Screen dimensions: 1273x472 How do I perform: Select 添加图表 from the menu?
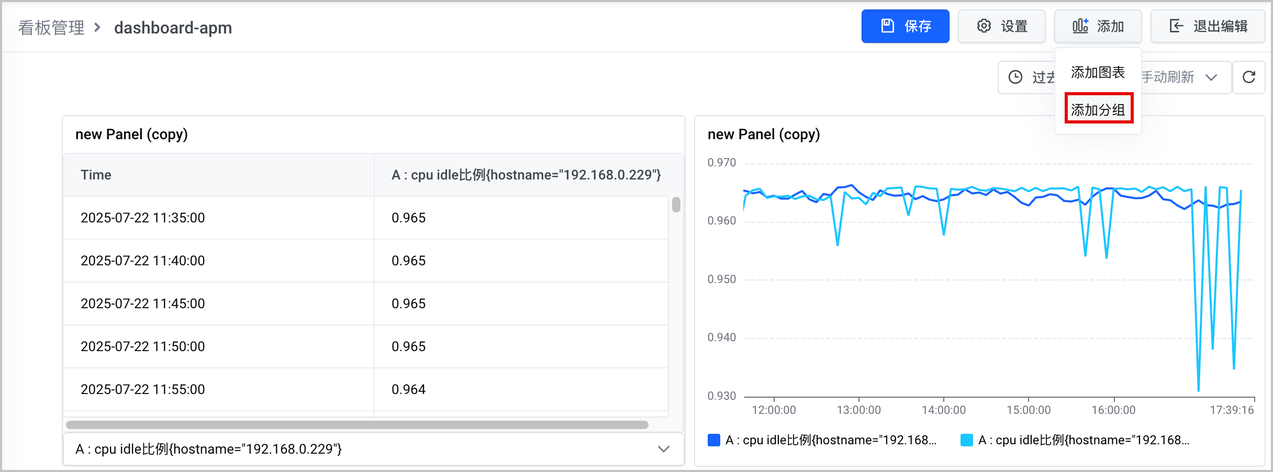1098,72
